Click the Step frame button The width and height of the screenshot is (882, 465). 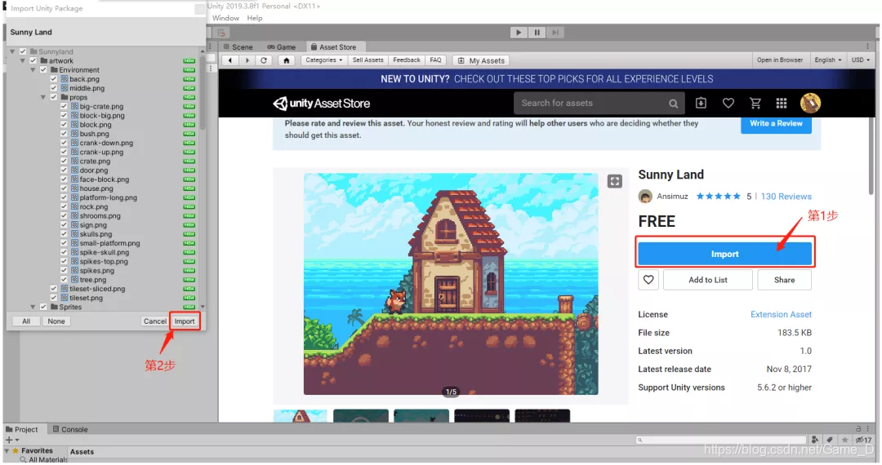pyautogui.click(x=555, y=33)
